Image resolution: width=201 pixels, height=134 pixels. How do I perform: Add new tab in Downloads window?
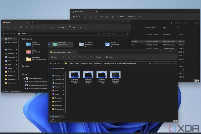coord(102,12)
